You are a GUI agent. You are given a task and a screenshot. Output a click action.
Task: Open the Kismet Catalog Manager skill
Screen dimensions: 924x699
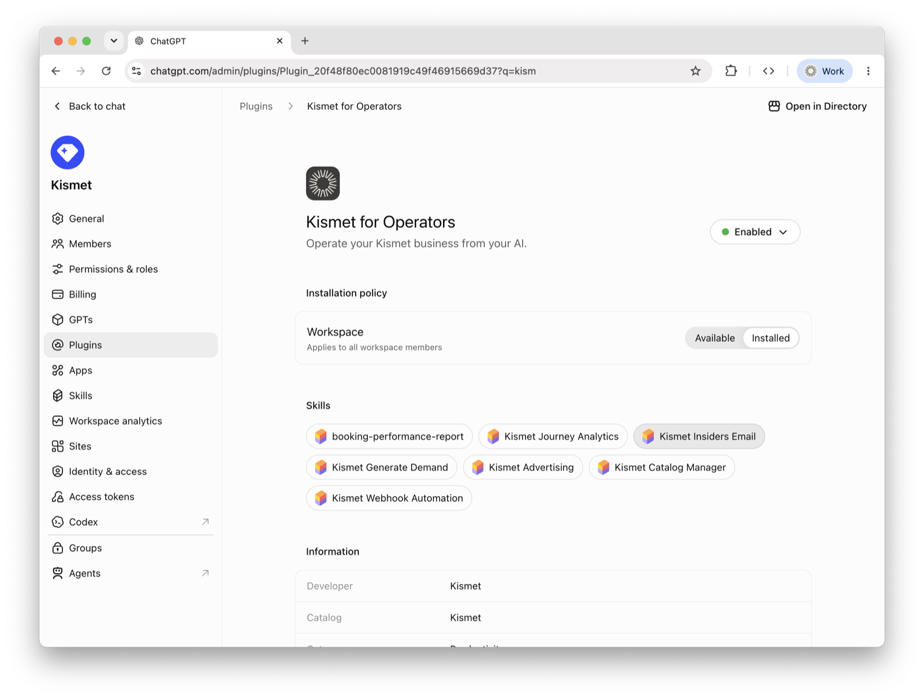pos(662,467)
